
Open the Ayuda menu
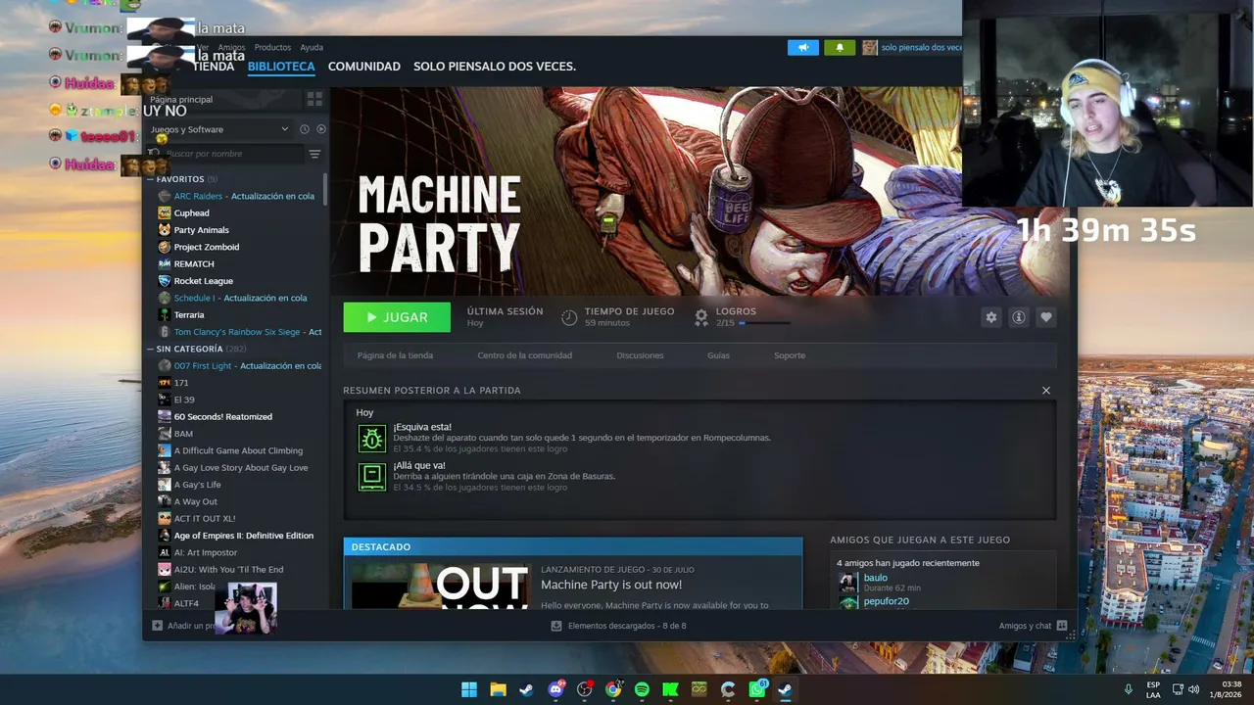point(312,47)
